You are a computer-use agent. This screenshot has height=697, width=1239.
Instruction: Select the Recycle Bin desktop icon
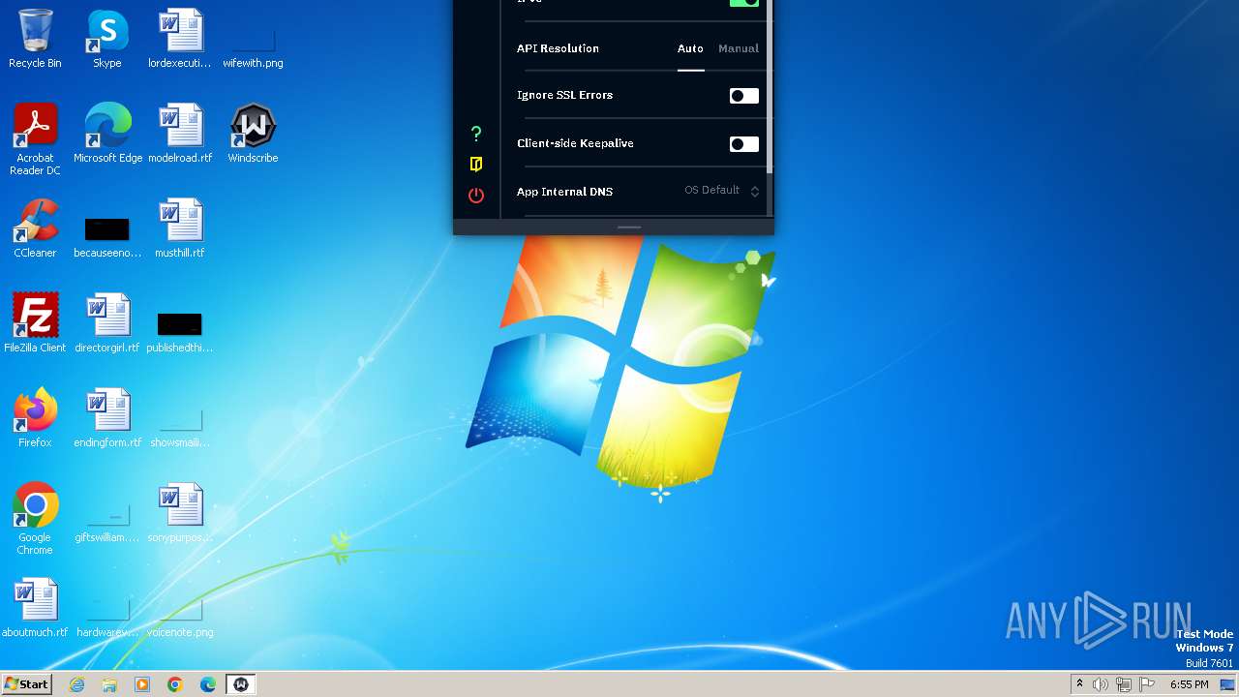coord(35,40)
